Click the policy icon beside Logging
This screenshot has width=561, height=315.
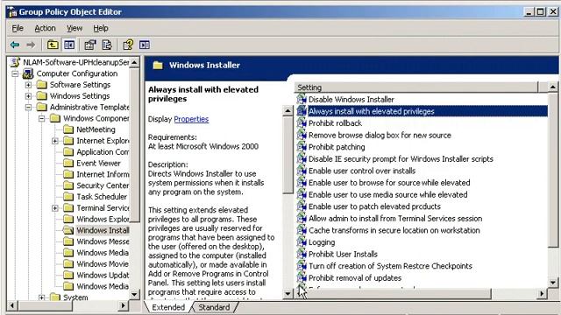point(302,242)
